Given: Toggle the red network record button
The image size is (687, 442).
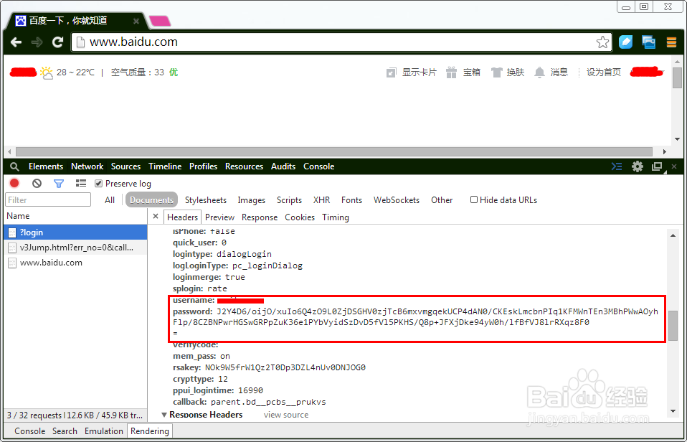Looking at the screenshot, I should [14, 183].
